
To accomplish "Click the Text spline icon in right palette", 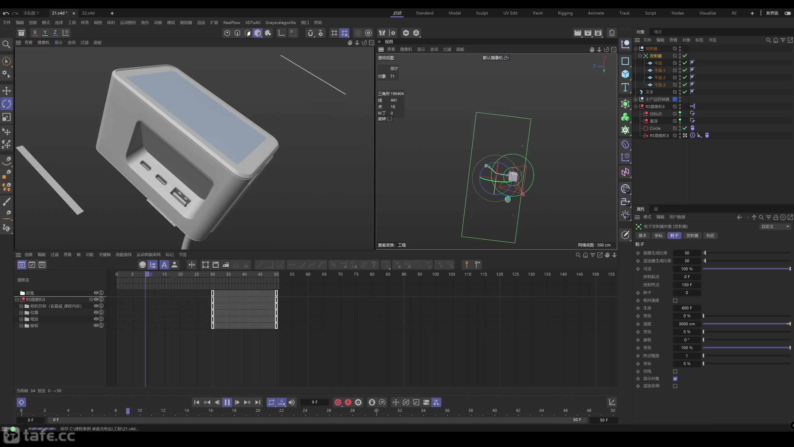I will pyautogui.click(x=625, y=87).
